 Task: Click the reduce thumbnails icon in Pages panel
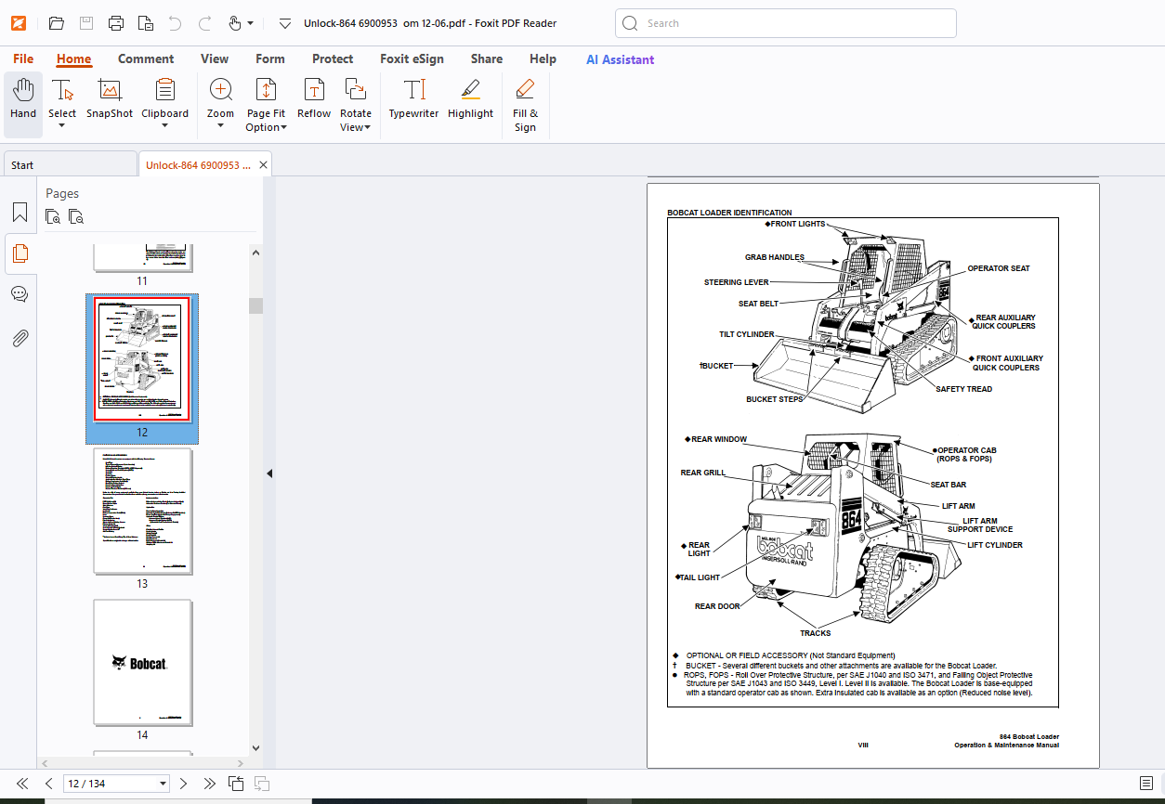[76, 217]
